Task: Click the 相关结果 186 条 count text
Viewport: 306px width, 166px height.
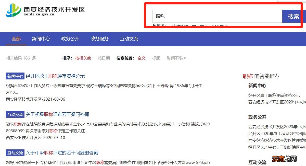Action: coord(21,58)
